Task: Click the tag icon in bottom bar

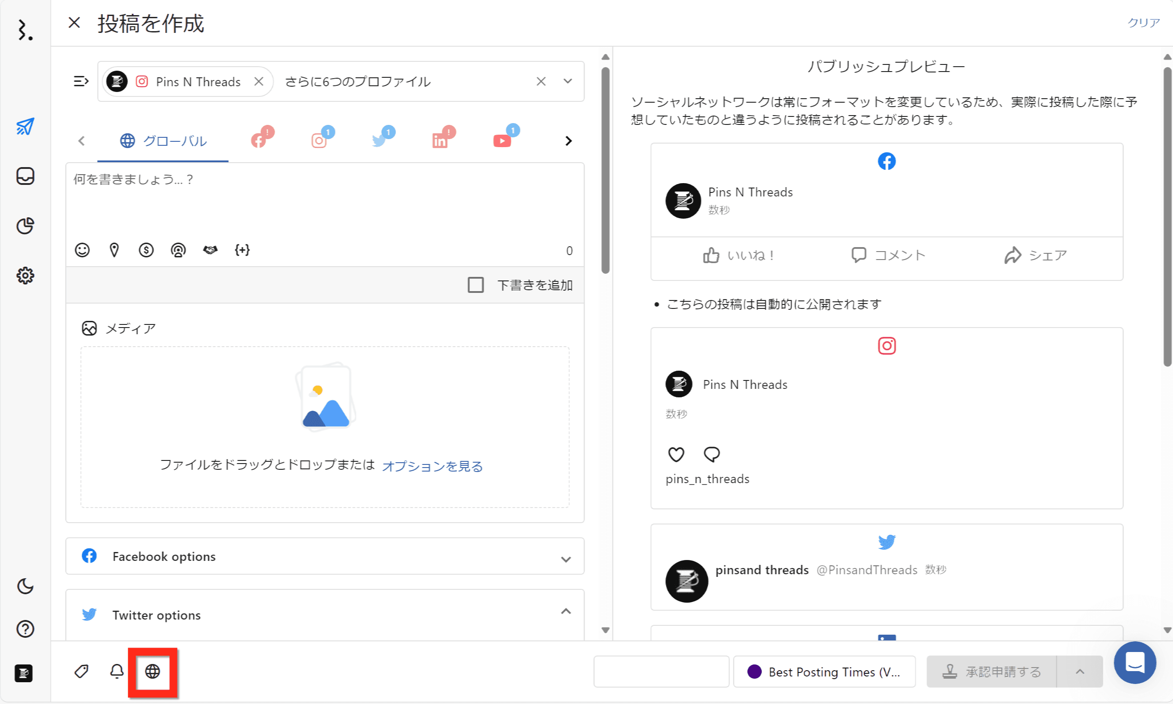Action: pyautogui.click(x=82, y=671)
